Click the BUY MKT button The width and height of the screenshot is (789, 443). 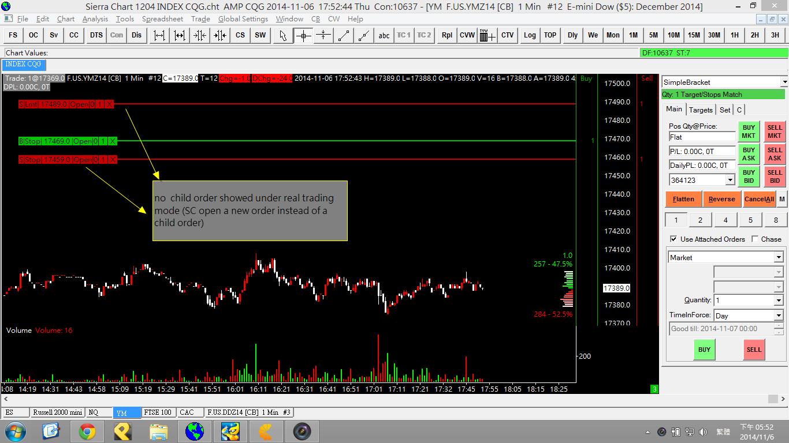(x=749, y=132)
